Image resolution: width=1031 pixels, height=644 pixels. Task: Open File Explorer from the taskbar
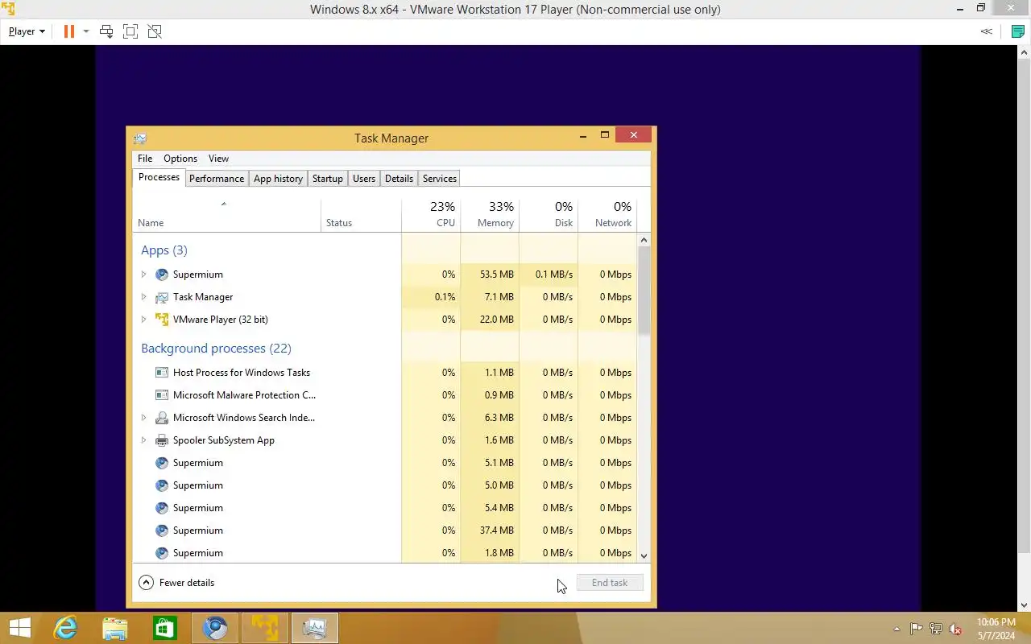click(115, 628)
